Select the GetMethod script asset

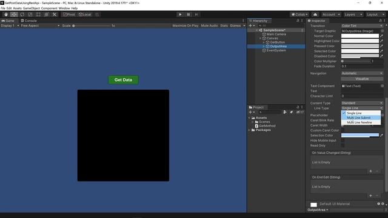pyautogui.click(x=267, y=126)
